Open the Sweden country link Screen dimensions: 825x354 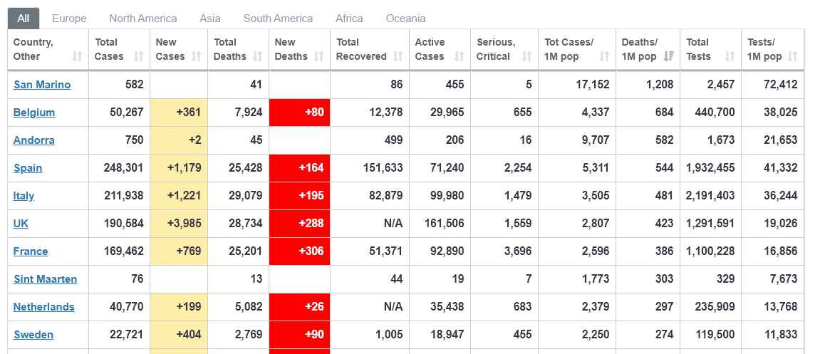[33, 335]
